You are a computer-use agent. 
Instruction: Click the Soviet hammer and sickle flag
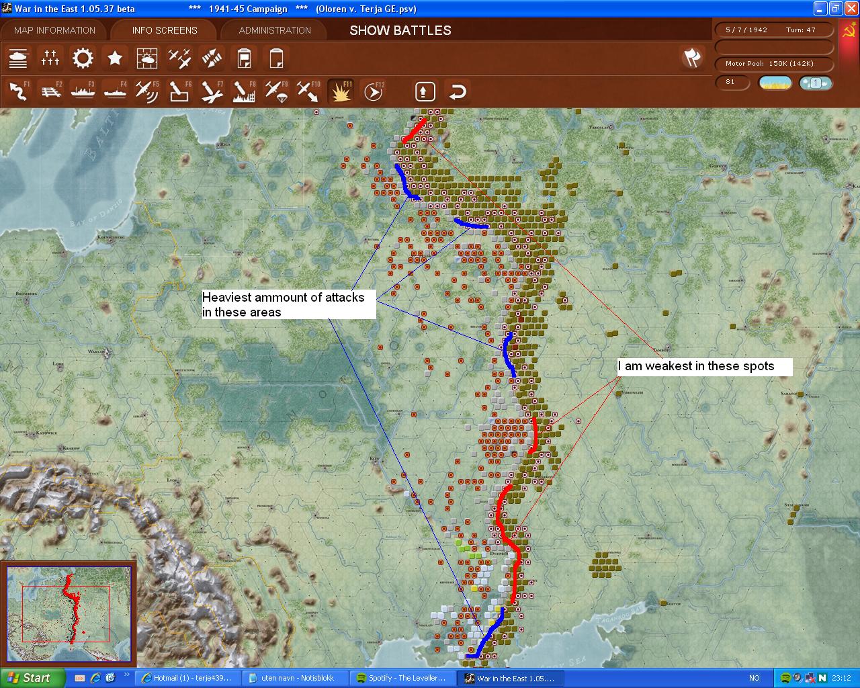tap(849, 31)
